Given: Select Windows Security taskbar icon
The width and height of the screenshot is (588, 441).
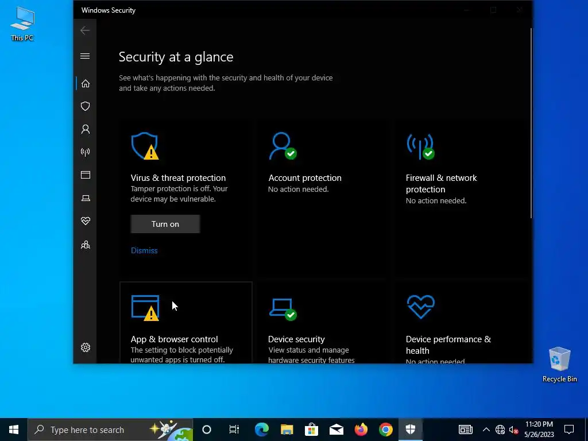Looking at the screenshot, I should click(411, 430).
